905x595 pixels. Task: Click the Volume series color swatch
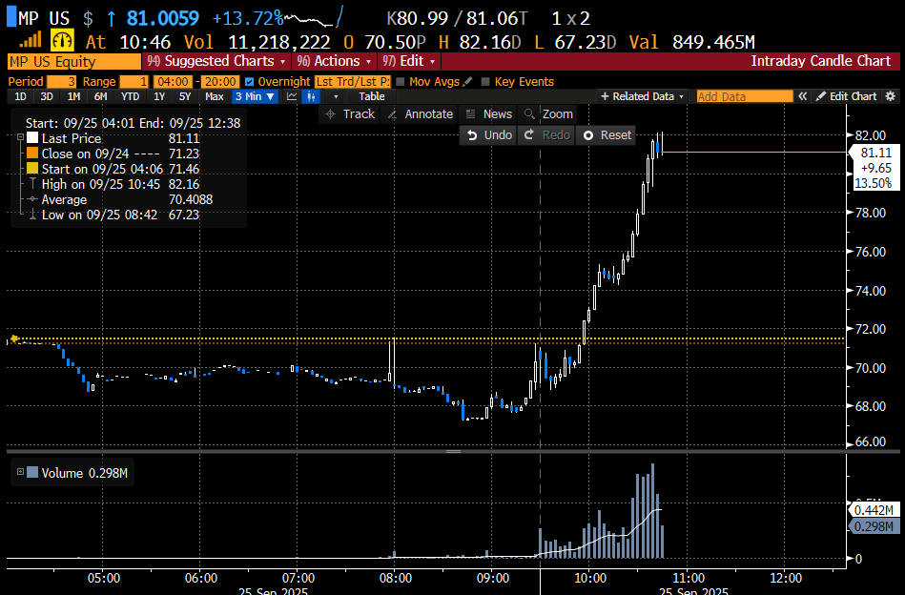click(32, 472)
